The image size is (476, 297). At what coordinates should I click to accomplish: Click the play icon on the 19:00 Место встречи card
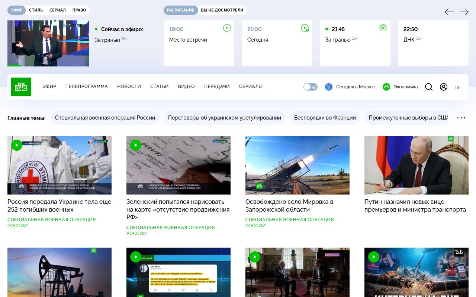(x=227, y=28)
